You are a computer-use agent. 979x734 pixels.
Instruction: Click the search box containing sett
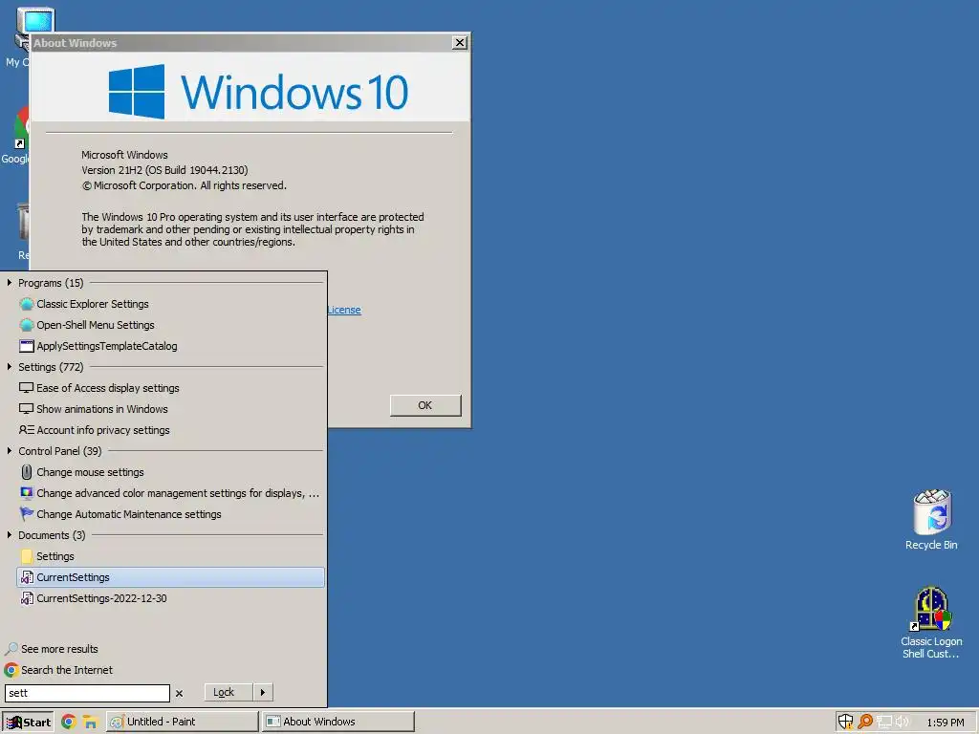coord(87,693)
